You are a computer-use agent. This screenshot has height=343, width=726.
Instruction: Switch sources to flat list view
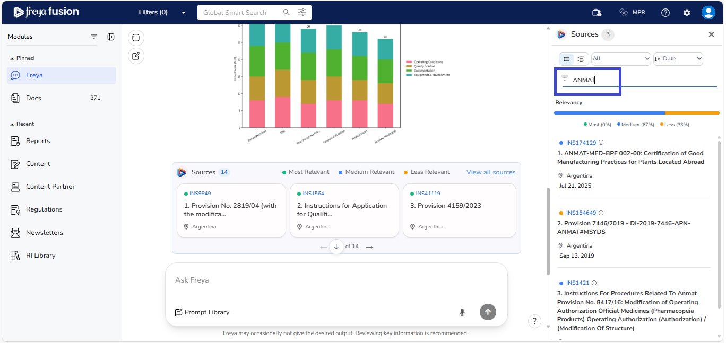567,59
